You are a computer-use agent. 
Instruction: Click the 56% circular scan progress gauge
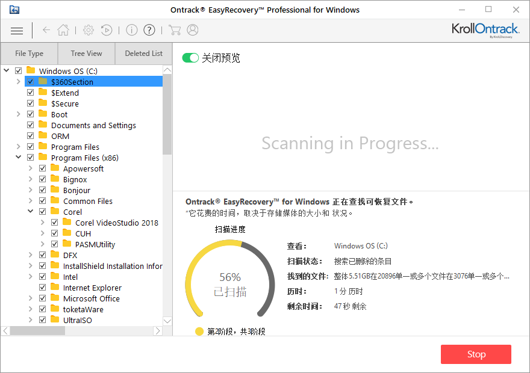coord(230,280)
